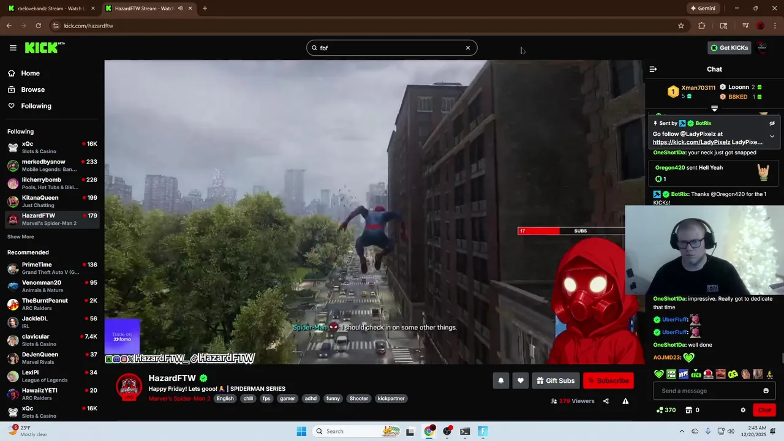
Task: Open Marvel's Spider-Man 2 category link
Action: pyautogui.click(x=179, y=399)
